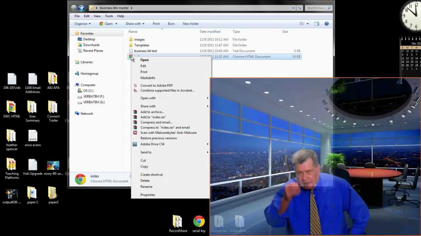Expand the Organize dropdown
The height and width of the screenshot is (236, 421).
(83, 24)
